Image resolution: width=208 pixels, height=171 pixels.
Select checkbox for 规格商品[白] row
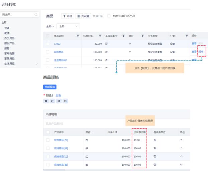[48, 140]
